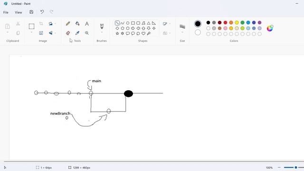Expand the Paste options dropdown
This screenshot has height=171, width=304.
8,32
